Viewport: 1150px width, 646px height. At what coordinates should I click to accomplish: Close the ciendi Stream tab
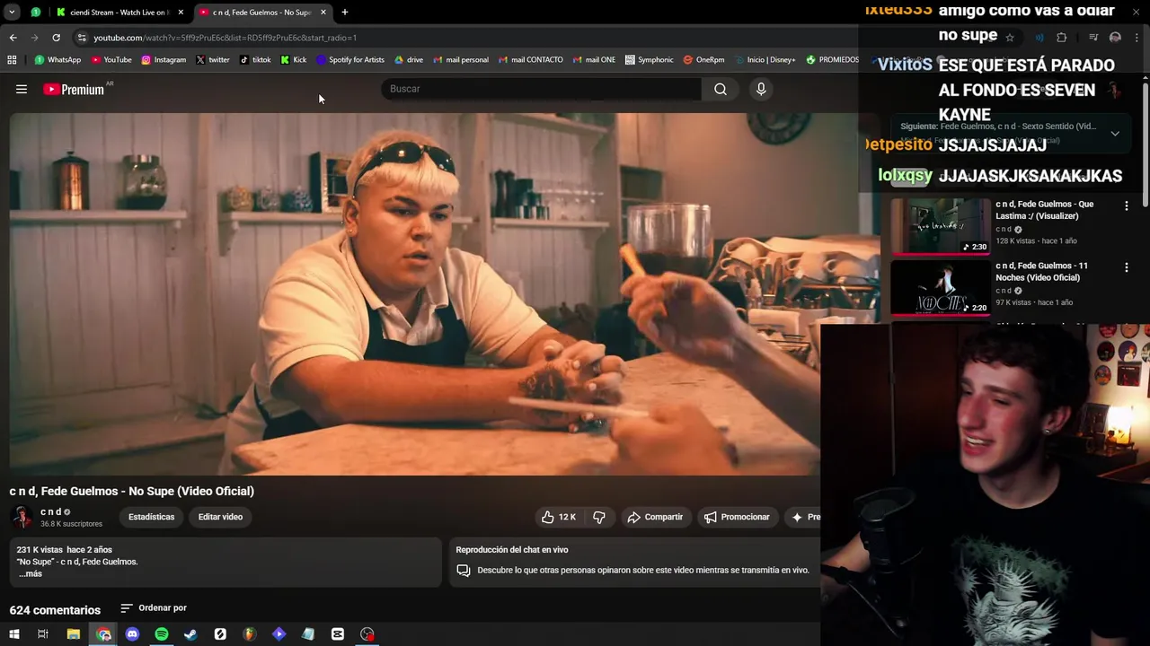click(181, 13)
